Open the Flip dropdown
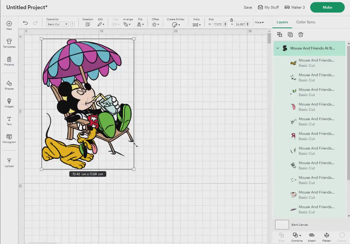Screen dimensions: 350x244 coord(141,24)
